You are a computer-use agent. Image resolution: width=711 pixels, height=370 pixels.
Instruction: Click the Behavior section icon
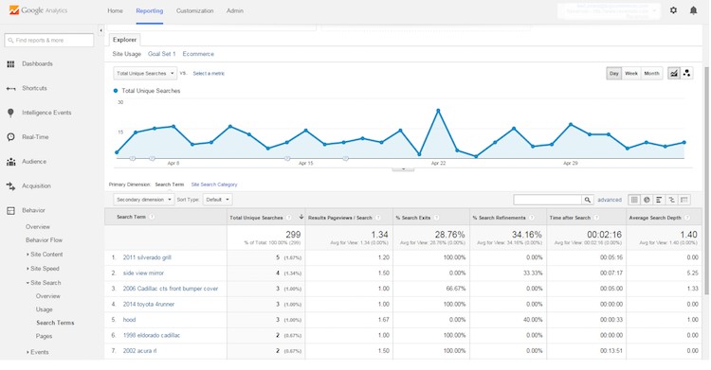[x=10, y=210]
